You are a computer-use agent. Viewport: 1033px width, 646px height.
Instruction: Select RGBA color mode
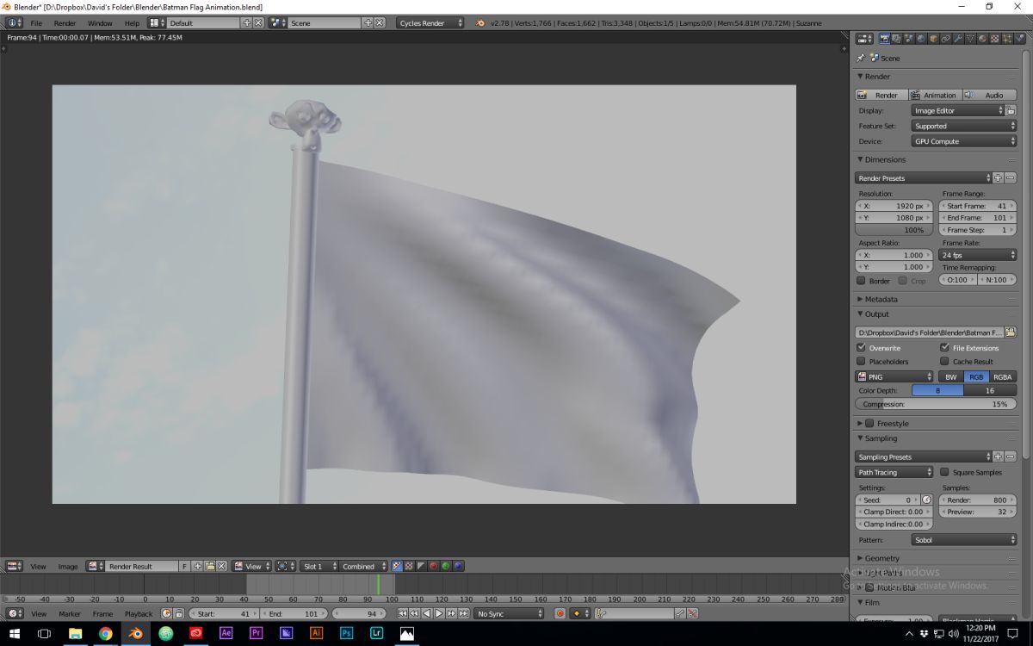pyautogui.click(x=1002, y=376)
